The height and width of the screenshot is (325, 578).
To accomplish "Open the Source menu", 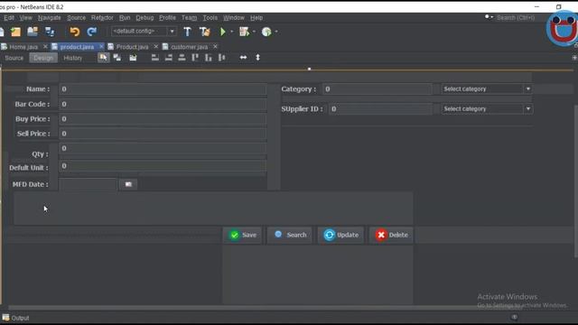I will (x=76, y=18).
